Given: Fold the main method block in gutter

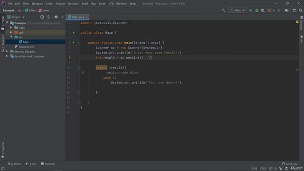Looking at the screenshot, I should click(79, 43).
